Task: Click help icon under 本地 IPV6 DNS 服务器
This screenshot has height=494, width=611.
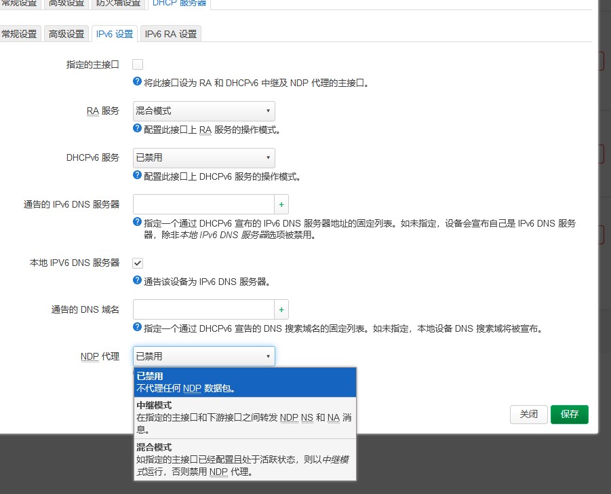Action: pyautogui.click(x=138, y=280)
